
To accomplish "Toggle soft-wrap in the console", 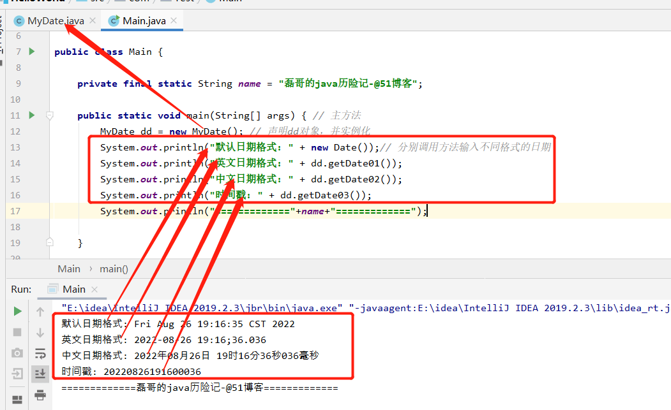I will coord(40,353).
